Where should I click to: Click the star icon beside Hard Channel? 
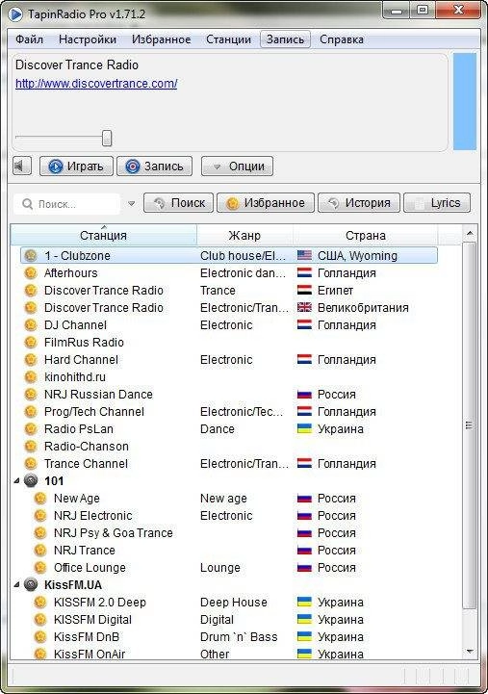tap(31, 359)
